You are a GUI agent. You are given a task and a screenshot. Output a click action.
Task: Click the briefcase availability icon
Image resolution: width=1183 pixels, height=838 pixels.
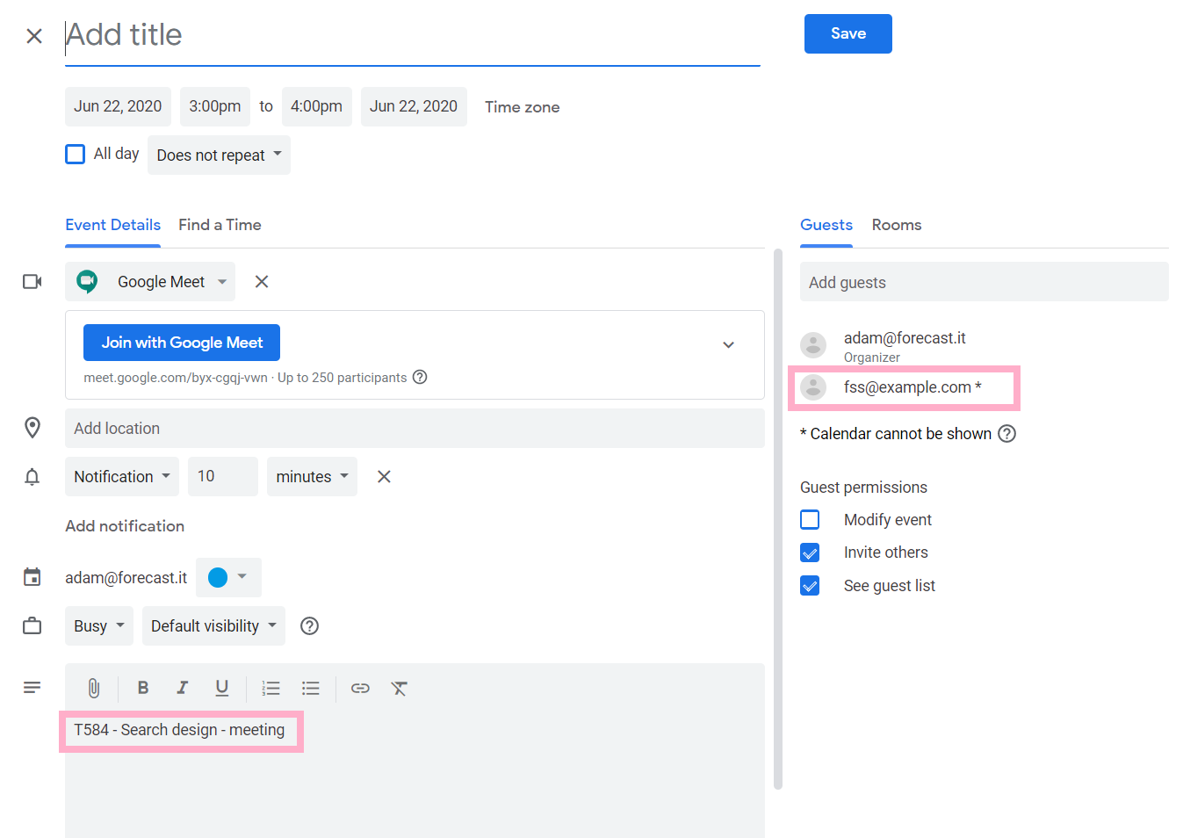coord(32,625)
